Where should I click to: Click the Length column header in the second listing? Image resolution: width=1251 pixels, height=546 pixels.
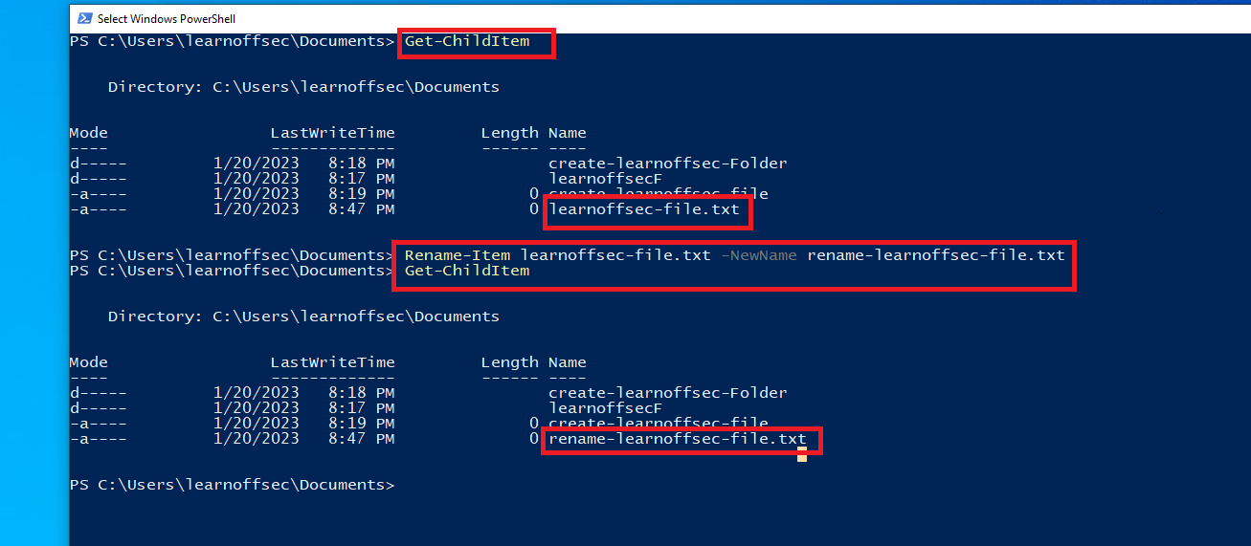tap(509, 362)
